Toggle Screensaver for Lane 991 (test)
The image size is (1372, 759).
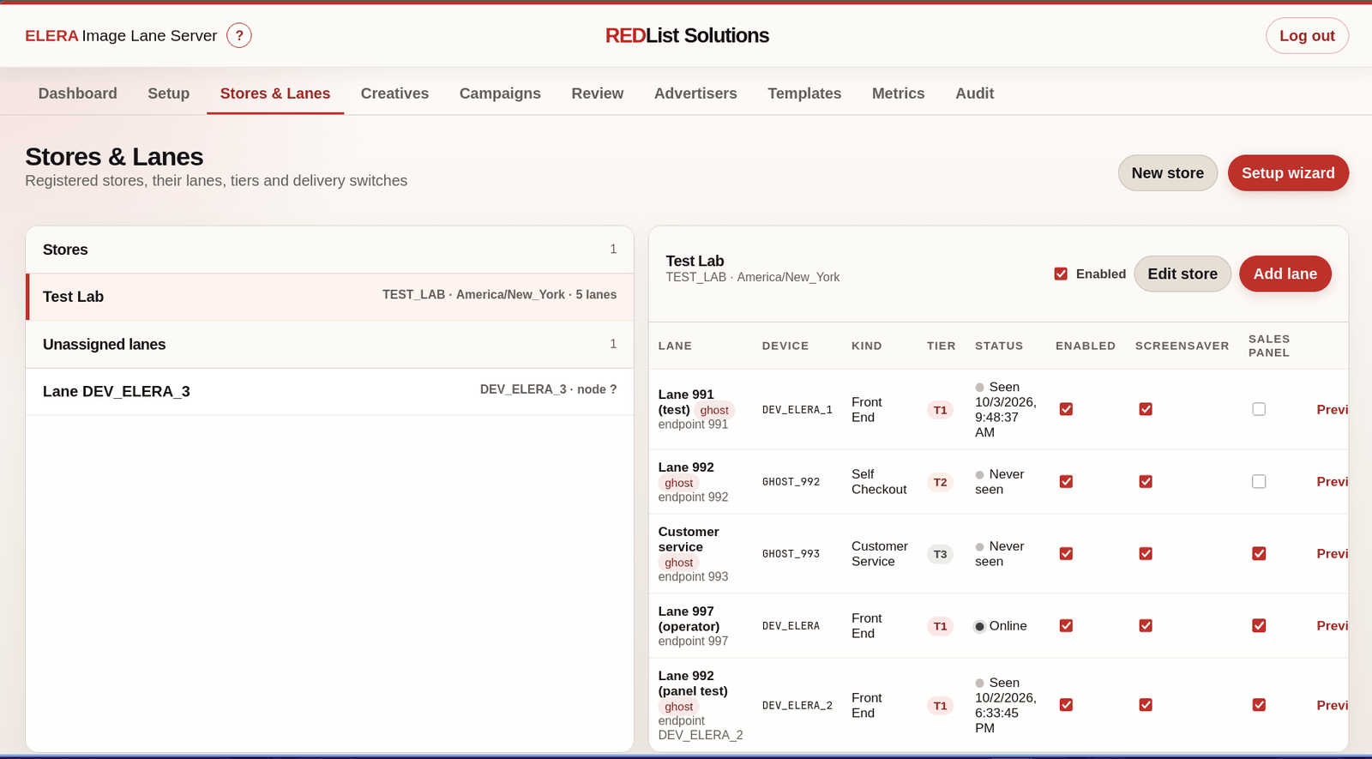pos(1146,409)
